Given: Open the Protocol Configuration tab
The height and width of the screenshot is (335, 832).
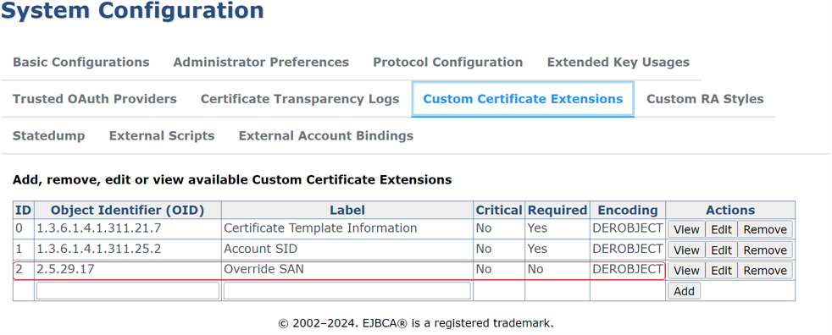Looking at the screenshot, I should tap(448, 62).
